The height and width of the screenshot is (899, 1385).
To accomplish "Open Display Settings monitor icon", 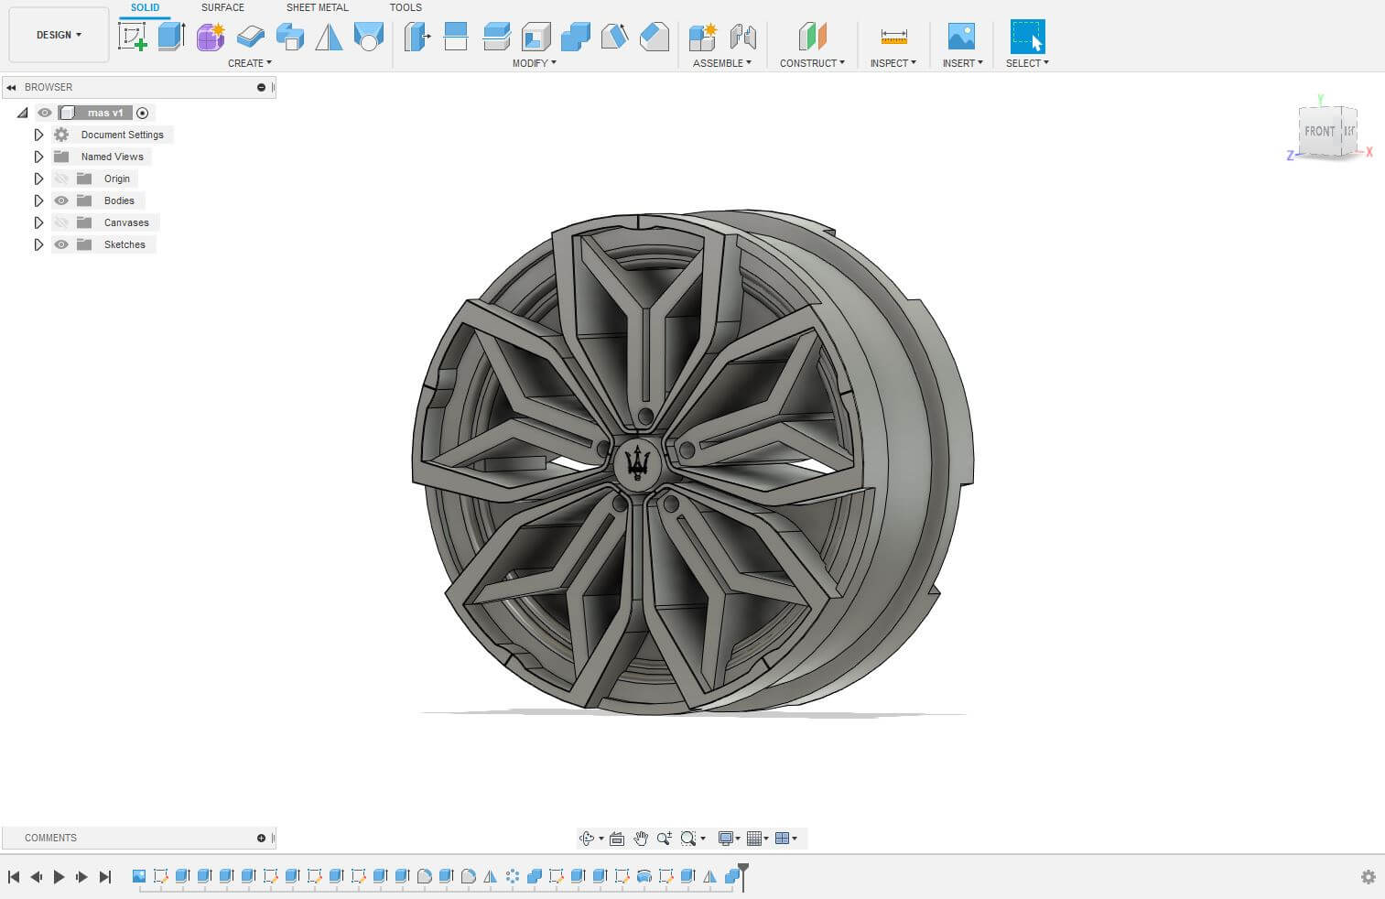I will click(726, 838).
